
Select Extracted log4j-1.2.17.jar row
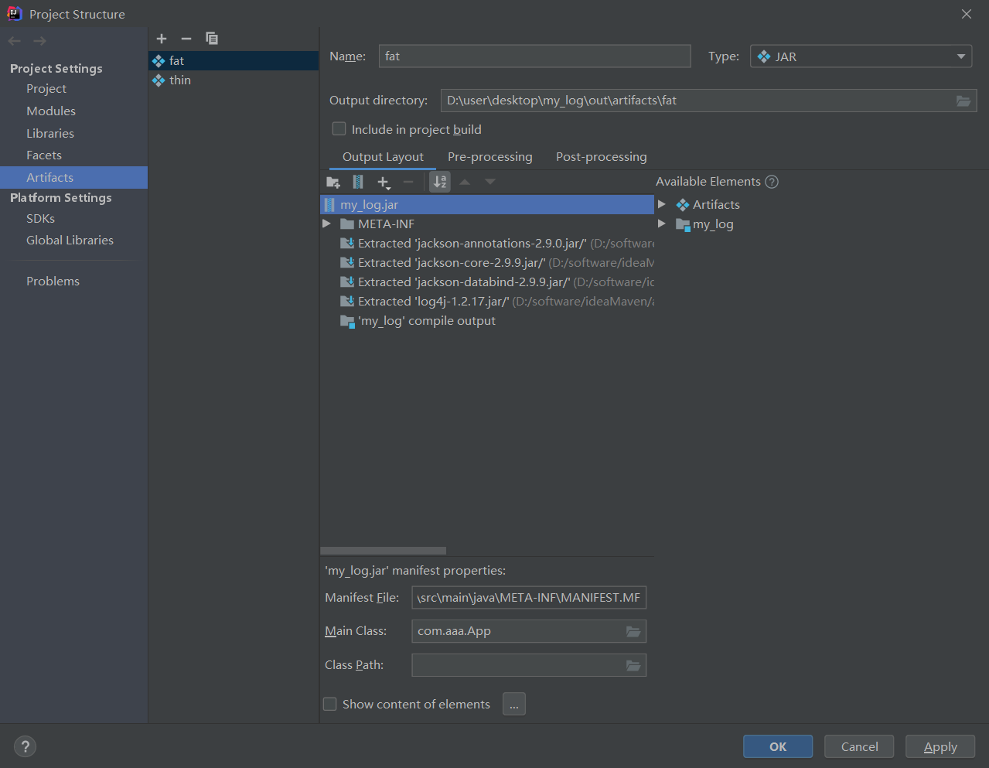[487, 302]
